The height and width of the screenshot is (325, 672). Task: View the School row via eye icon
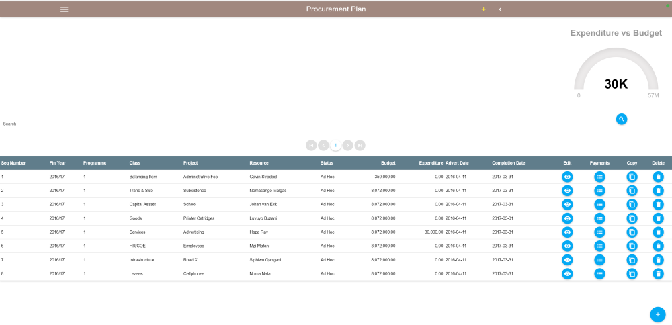pyautogui.click(x=567, y=204)
